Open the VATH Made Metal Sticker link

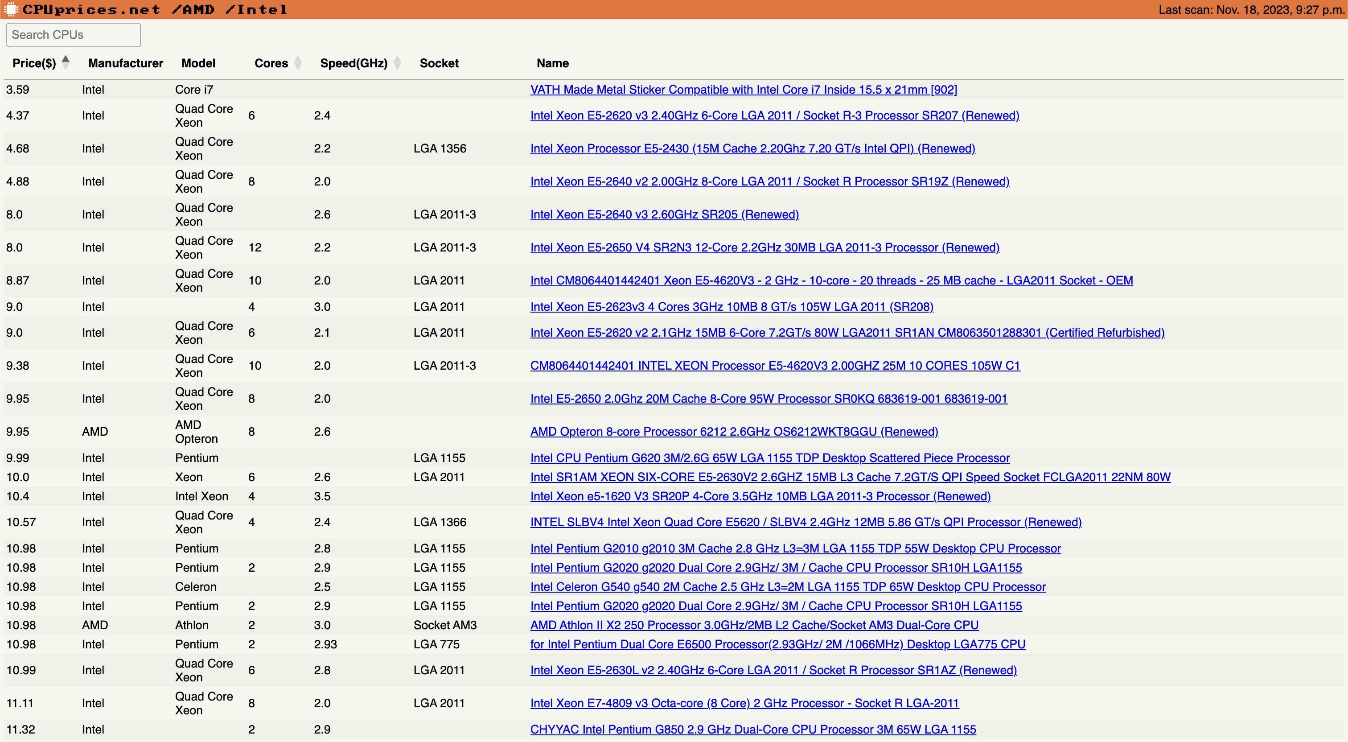pos(744,90)
